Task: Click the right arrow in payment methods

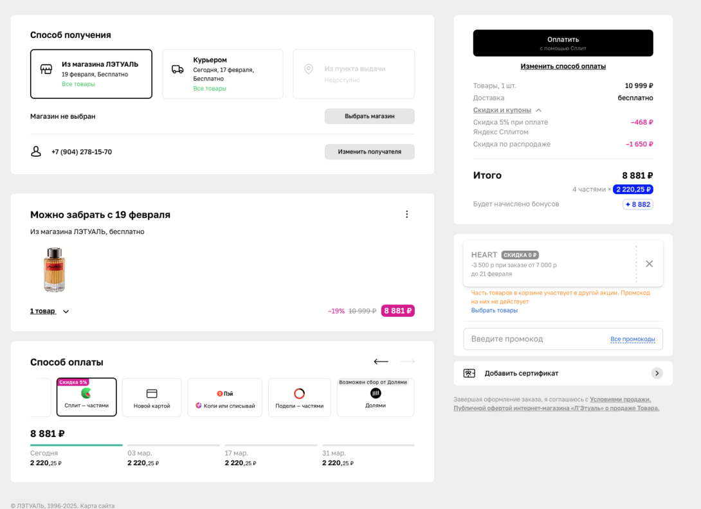Action: [407, 362]
